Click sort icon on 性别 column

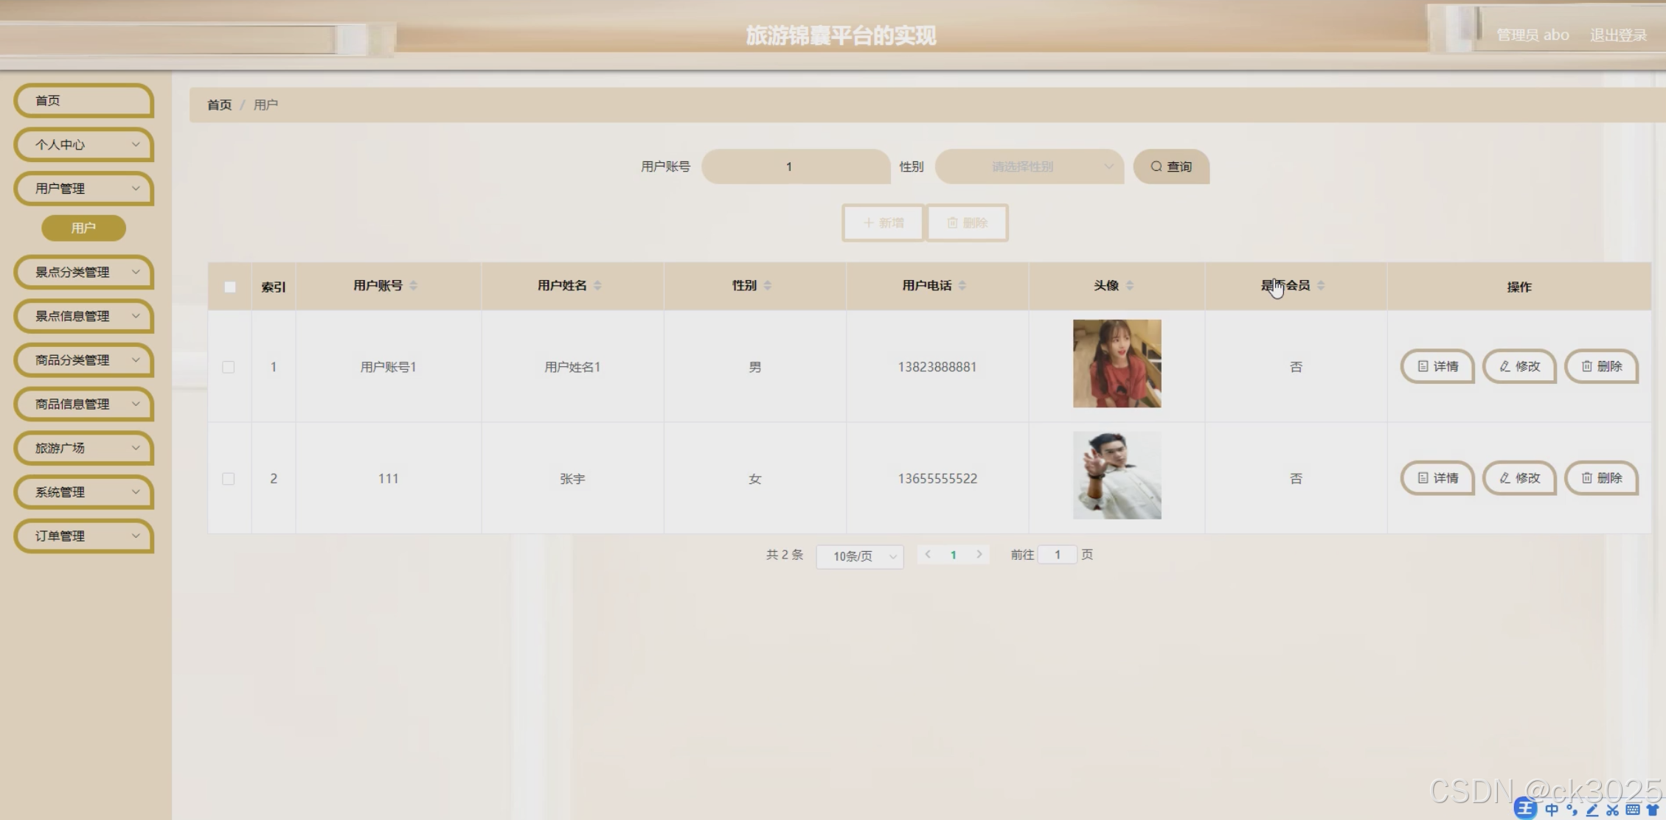pos(768,286)
